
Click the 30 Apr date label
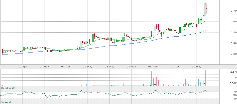click(x=22, y=66)
